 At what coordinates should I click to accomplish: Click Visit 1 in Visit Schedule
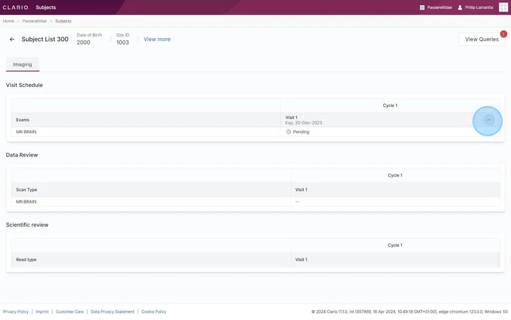(x=291, y=117)
